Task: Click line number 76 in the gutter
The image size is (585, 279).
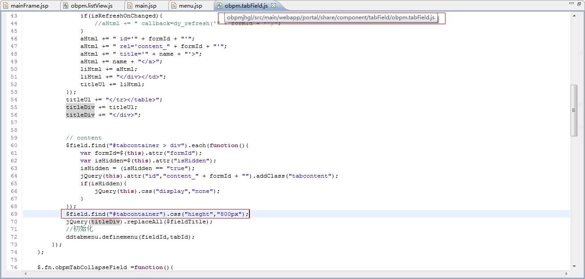Action: click(13, 267)
